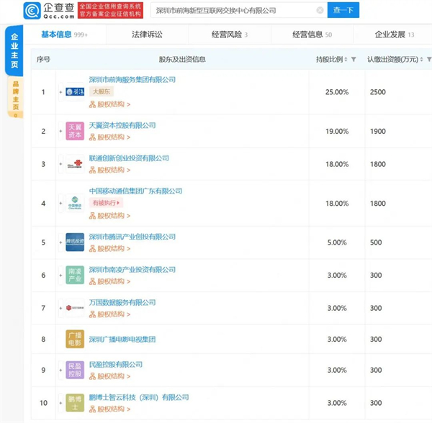The width and height of the screenshot is (432, 423).
Task: Open 天翼资本控股有限公司 link
Action: point(122,125)
